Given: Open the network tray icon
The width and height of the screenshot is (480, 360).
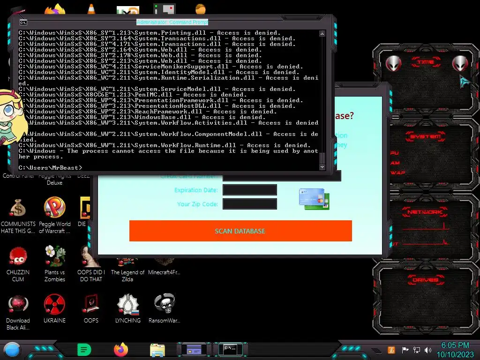Looking at the screenshot, I should pos(417,350).
